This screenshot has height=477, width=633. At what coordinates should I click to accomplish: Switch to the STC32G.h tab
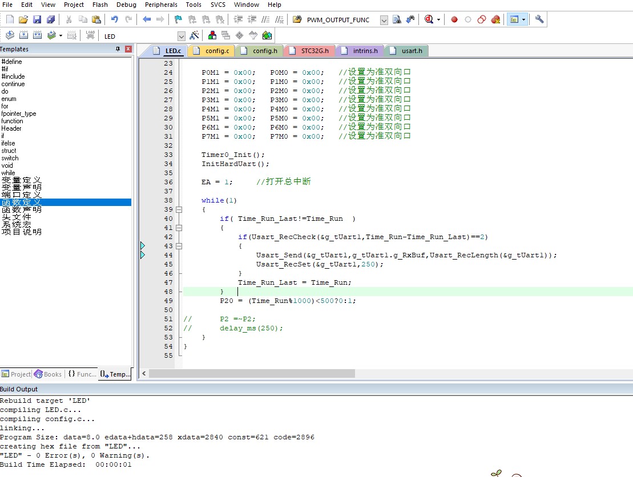tap(310, 51)
